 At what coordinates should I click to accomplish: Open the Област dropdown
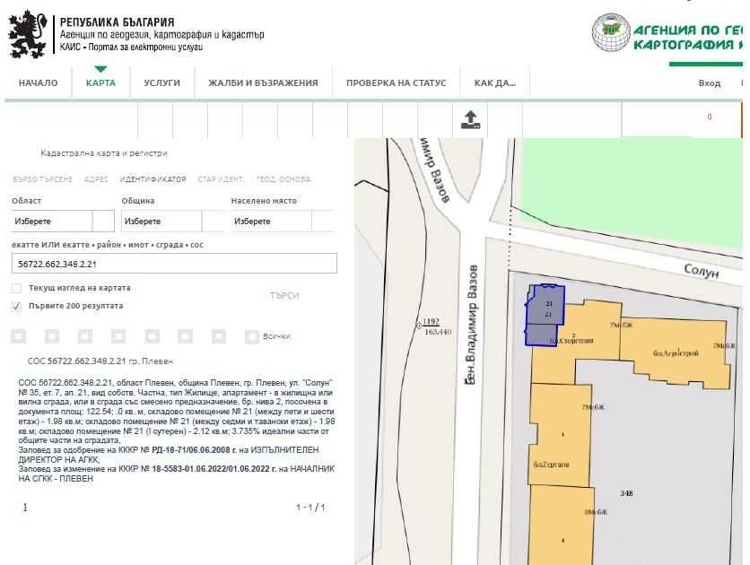coord(63,222)
